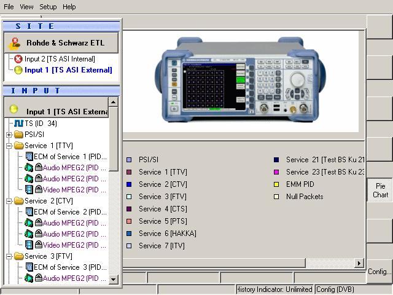The width and height of the screenshot is (393, 295).
Task: Click the Rohde & Schwarz ETL site icon
Action: (x=15, y=44)
